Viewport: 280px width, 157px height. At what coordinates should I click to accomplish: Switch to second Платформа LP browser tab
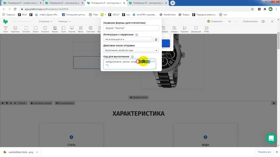(64, 3)
